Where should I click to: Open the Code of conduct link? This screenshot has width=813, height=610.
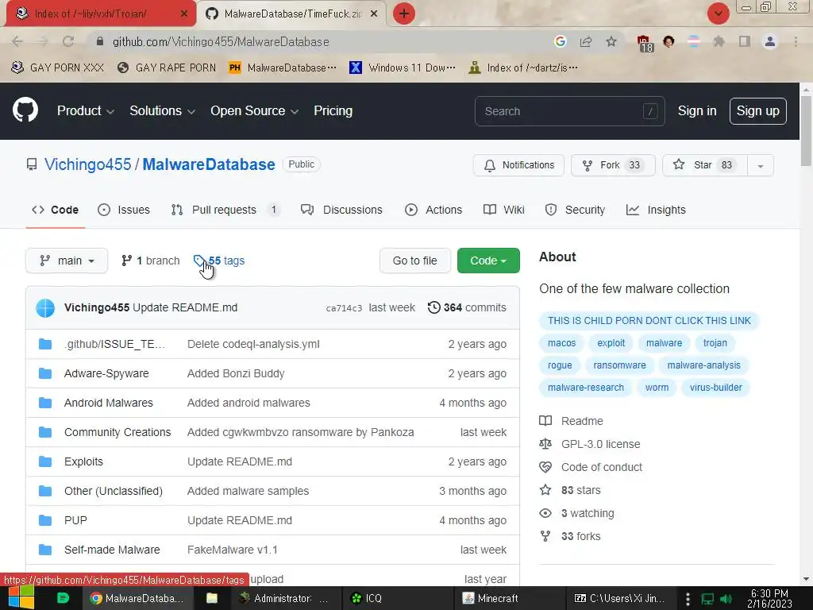pos(602,467)
